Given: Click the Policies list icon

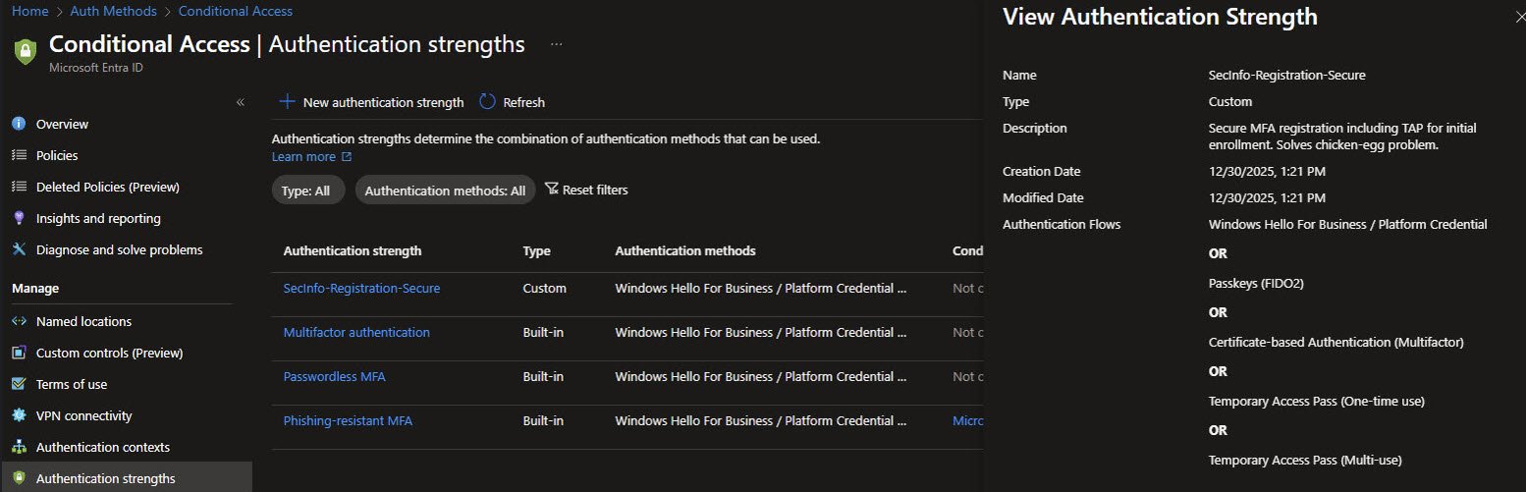Looking at the screenshot, I should (x=19, y=155).
